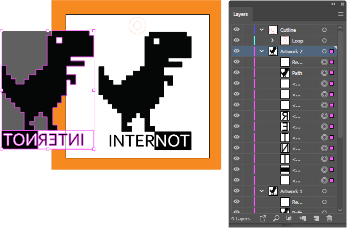Select the Layers tab
347x228 pixels.
(240, 14)
